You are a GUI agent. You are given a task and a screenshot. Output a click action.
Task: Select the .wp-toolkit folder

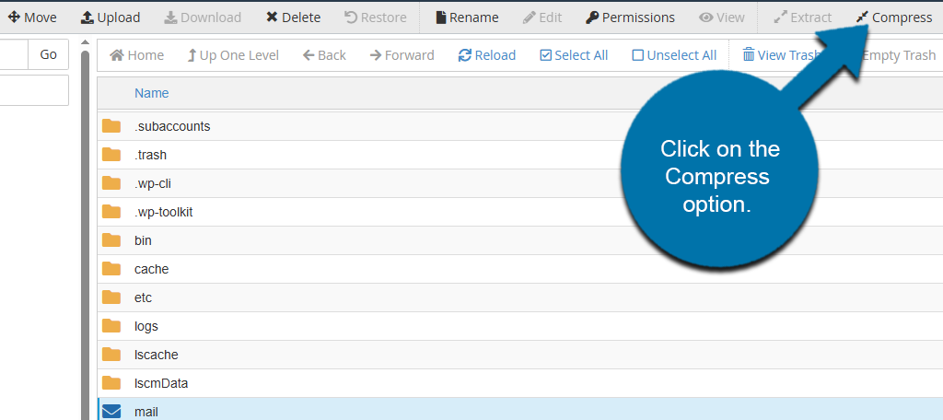point(163,212)
